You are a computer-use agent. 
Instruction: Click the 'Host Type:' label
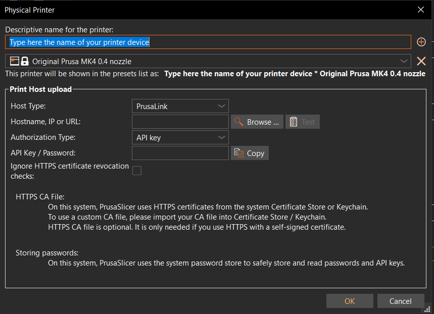[x=28, y=106]
